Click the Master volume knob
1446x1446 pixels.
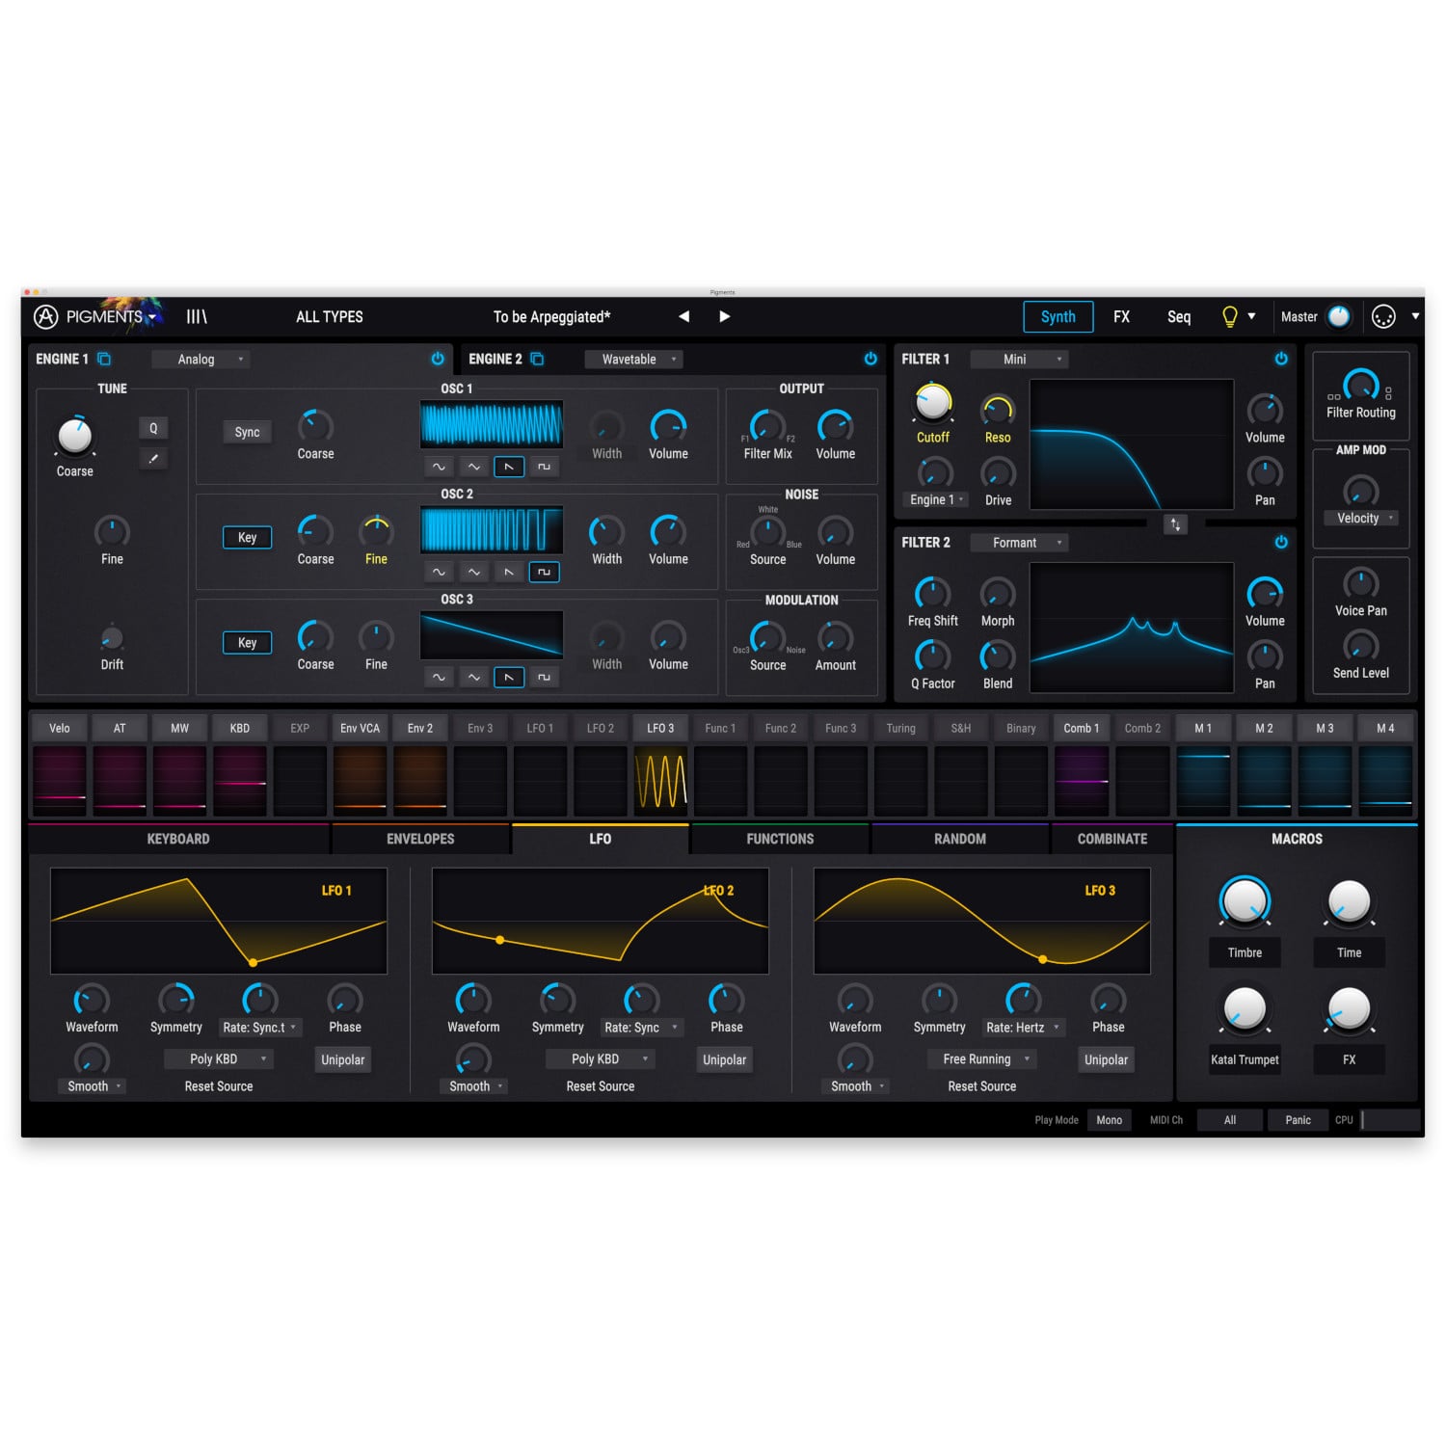pyautogui.click(x=1339, y=316)
